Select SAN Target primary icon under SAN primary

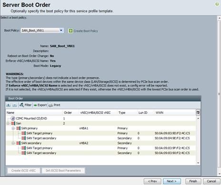click(x=23, y=133)
